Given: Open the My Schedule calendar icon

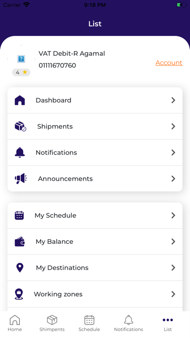Looking at the screenshot, I should (19, 215).
